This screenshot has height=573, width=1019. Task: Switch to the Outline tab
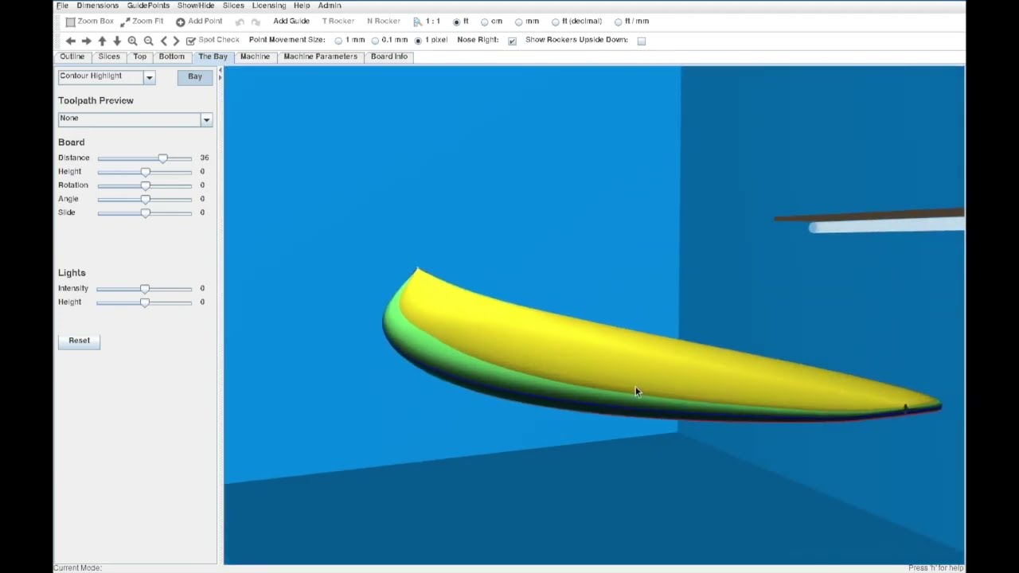pyautogui.click(x=72, y=57)
